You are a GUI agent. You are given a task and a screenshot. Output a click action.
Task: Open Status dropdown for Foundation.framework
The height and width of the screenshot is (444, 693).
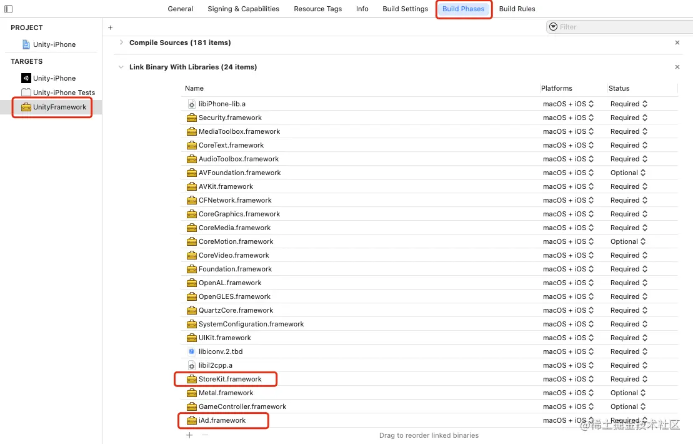point(629,269)
